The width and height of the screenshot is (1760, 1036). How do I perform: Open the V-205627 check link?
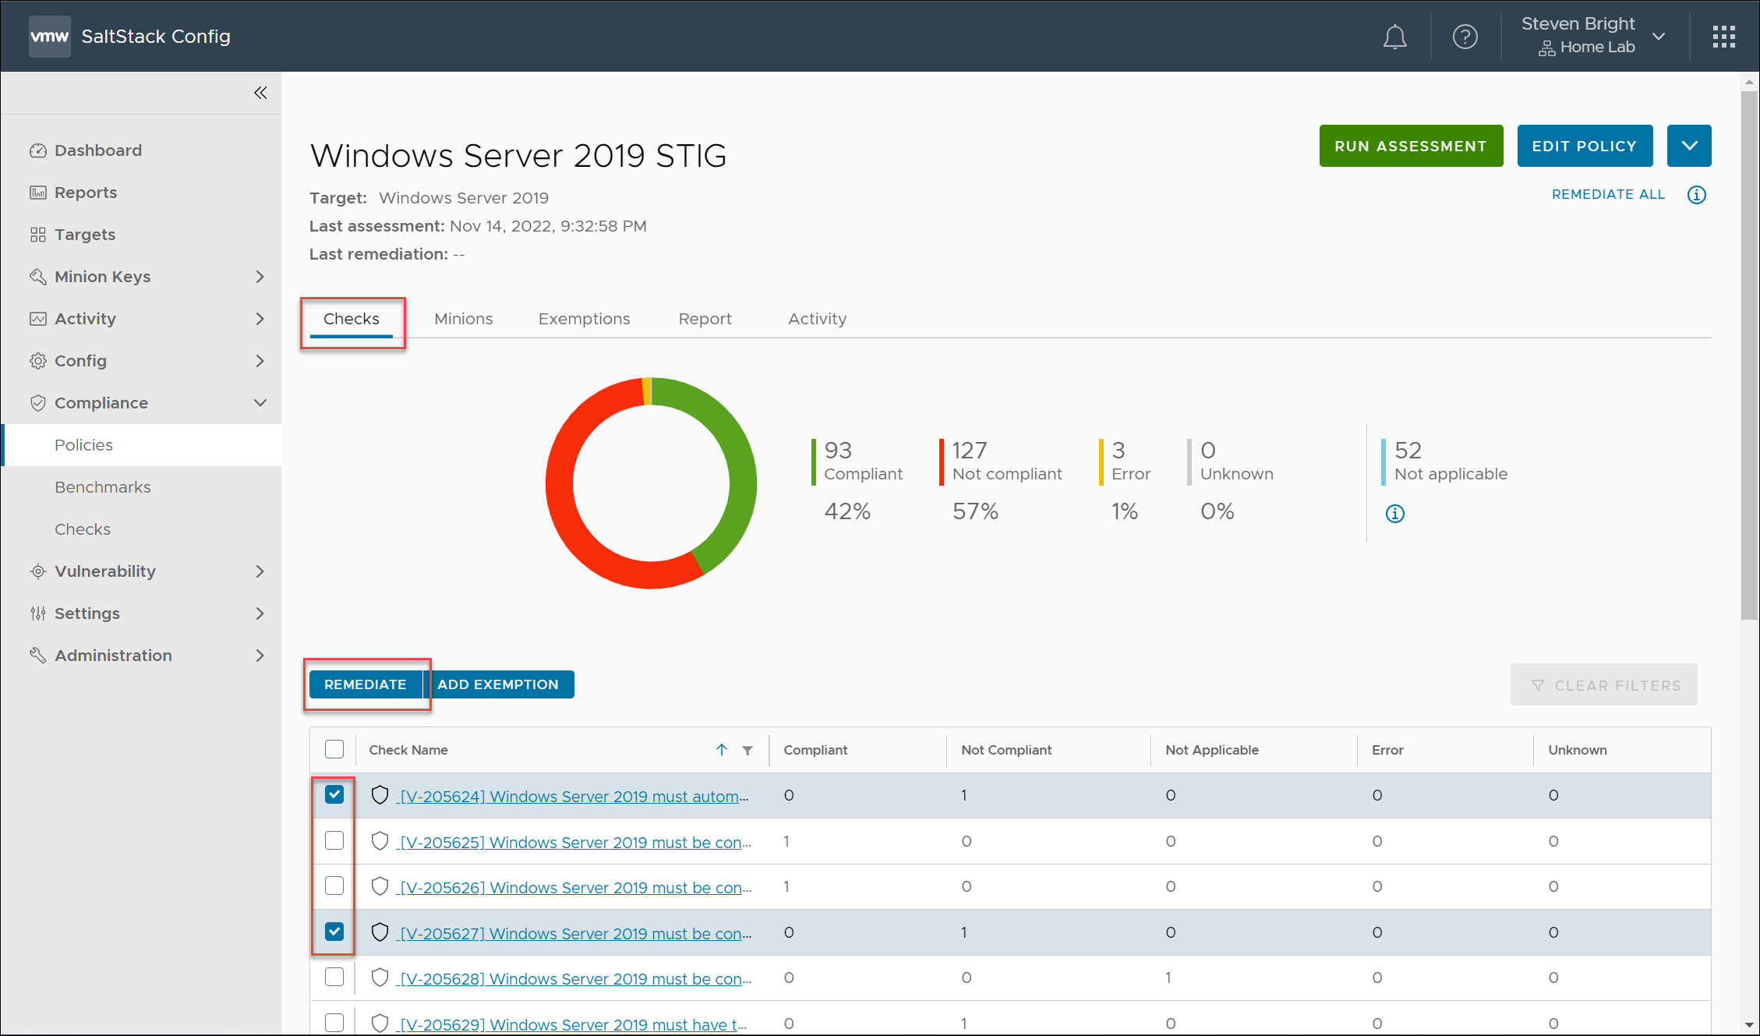(574, 933)
